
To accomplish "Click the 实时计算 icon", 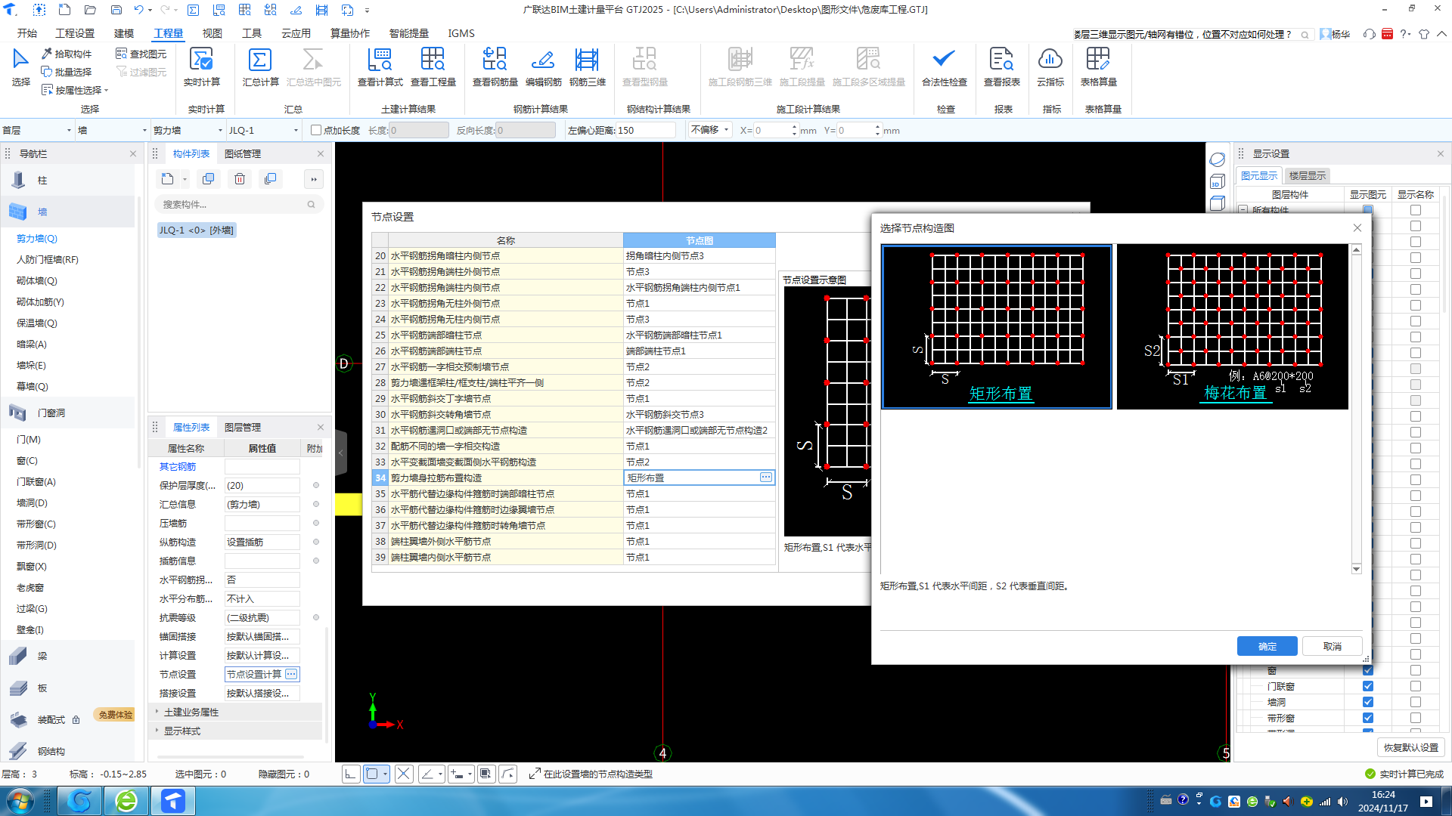I will click(201, 59).
